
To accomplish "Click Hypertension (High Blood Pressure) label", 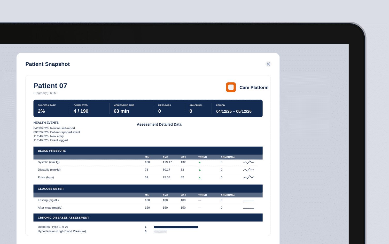I will point(62,231).
